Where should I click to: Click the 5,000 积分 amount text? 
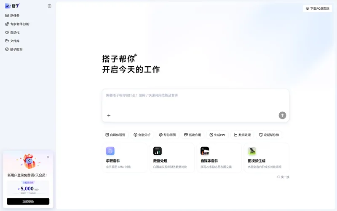click(28, 189)
